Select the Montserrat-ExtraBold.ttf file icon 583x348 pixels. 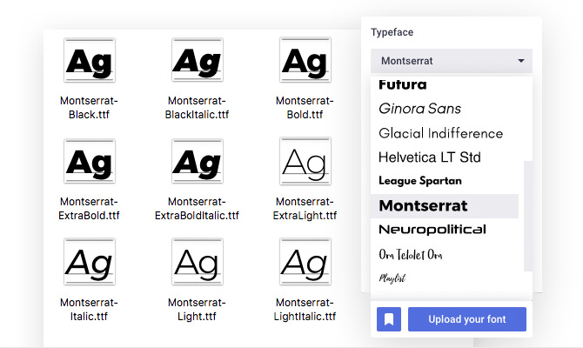coord(90,161)
